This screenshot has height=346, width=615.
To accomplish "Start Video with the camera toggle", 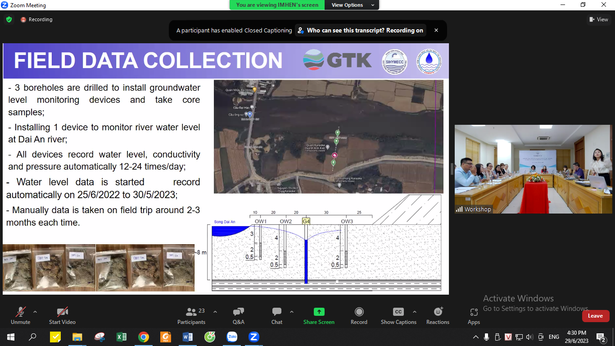I will click(x=62, y=315).
